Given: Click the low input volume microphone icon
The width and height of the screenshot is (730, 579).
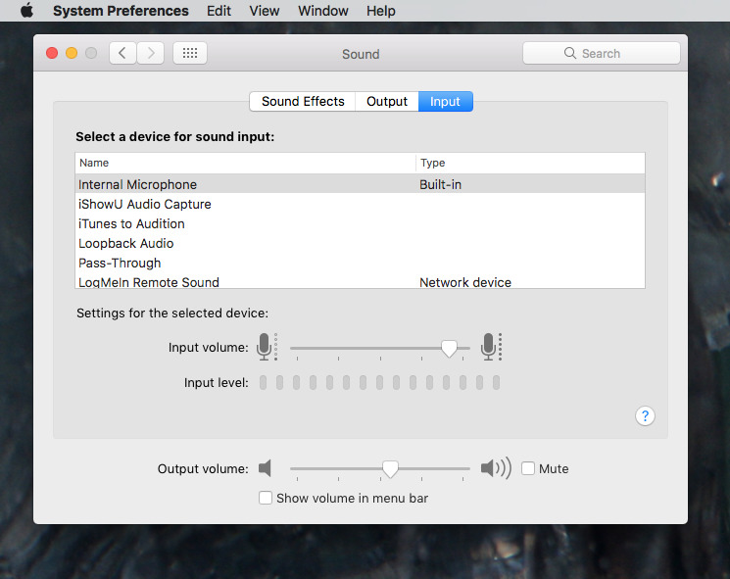Looking at the screenshot, I should (267, 347).
